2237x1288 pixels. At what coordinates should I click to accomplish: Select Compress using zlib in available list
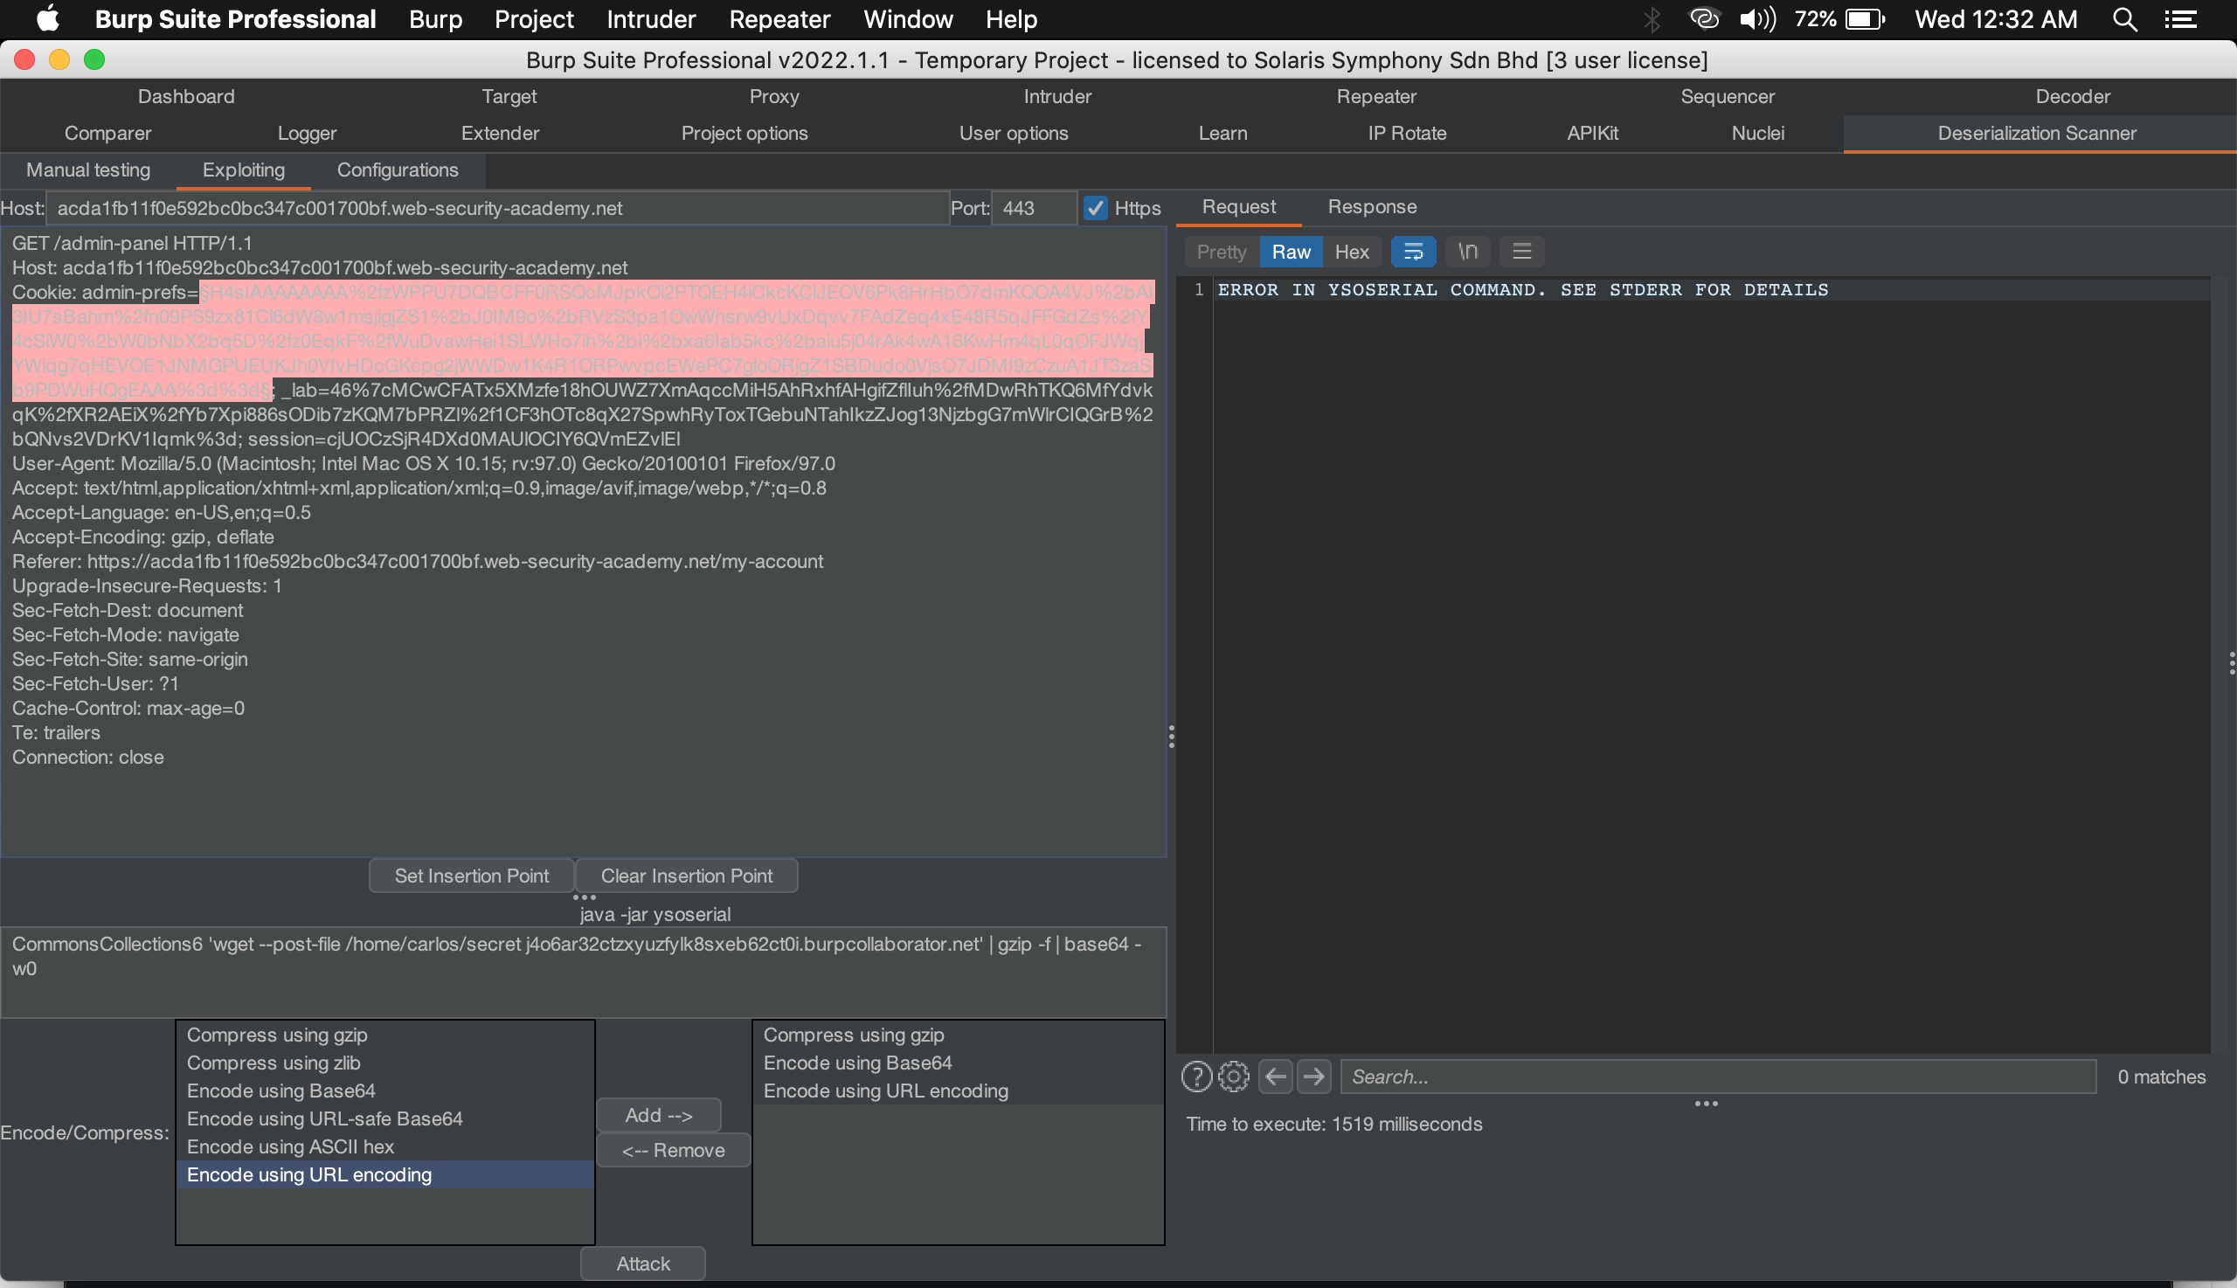(384, 1063)
